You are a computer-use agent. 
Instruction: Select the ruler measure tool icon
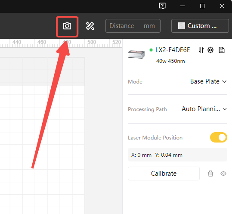click(90, 26)
